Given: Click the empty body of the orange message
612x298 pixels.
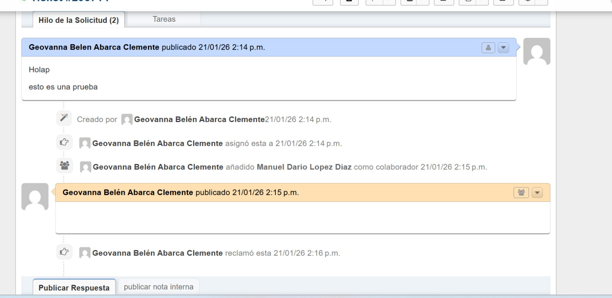Looking at the screenshot, I should click(302, 217).
